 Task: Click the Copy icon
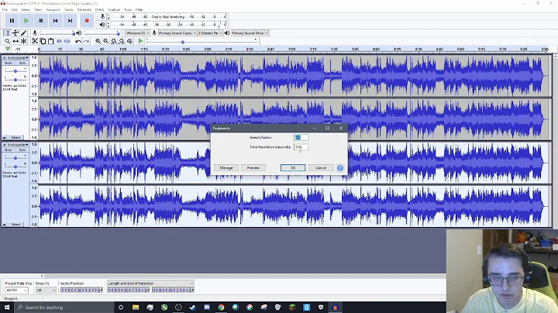pos(43,41)
